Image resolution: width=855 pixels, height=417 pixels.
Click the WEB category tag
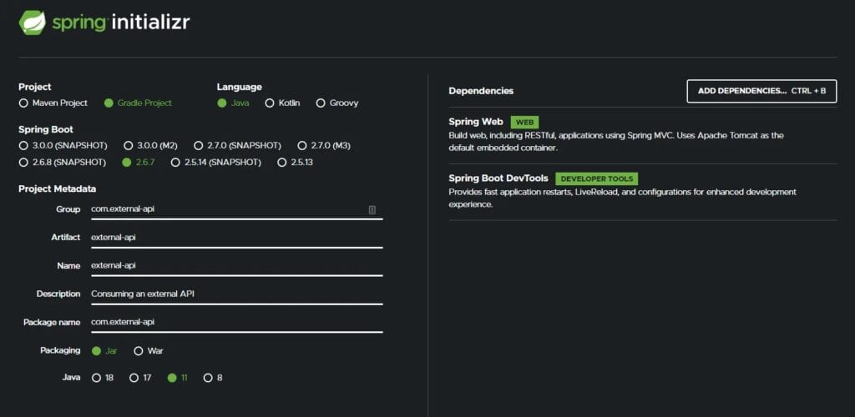[524, 123]
